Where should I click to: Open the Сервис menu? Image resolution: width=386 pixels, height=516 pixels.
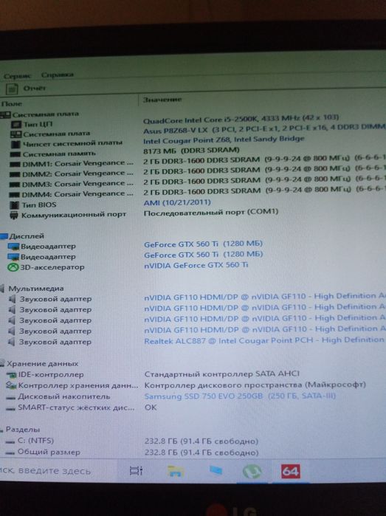[17, 76]
